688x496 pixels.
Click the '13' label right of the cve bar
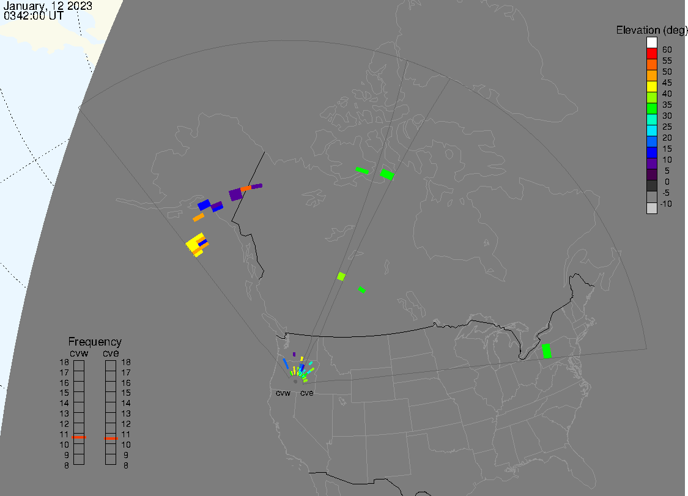click(x=126, y=413)
